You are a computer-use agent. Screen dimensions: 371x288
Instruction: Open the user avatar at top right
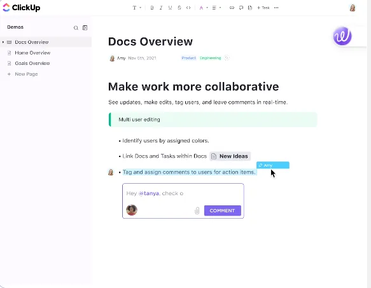(353, 8)
